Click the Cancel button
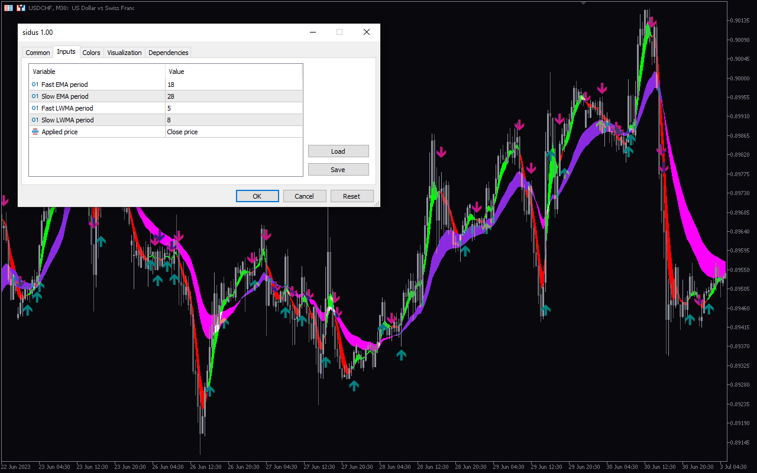This screenshot has height=473, width=757. point(305,196)
